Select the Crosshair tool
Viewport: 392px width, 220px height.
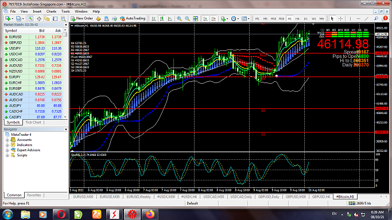pos(340,18)
